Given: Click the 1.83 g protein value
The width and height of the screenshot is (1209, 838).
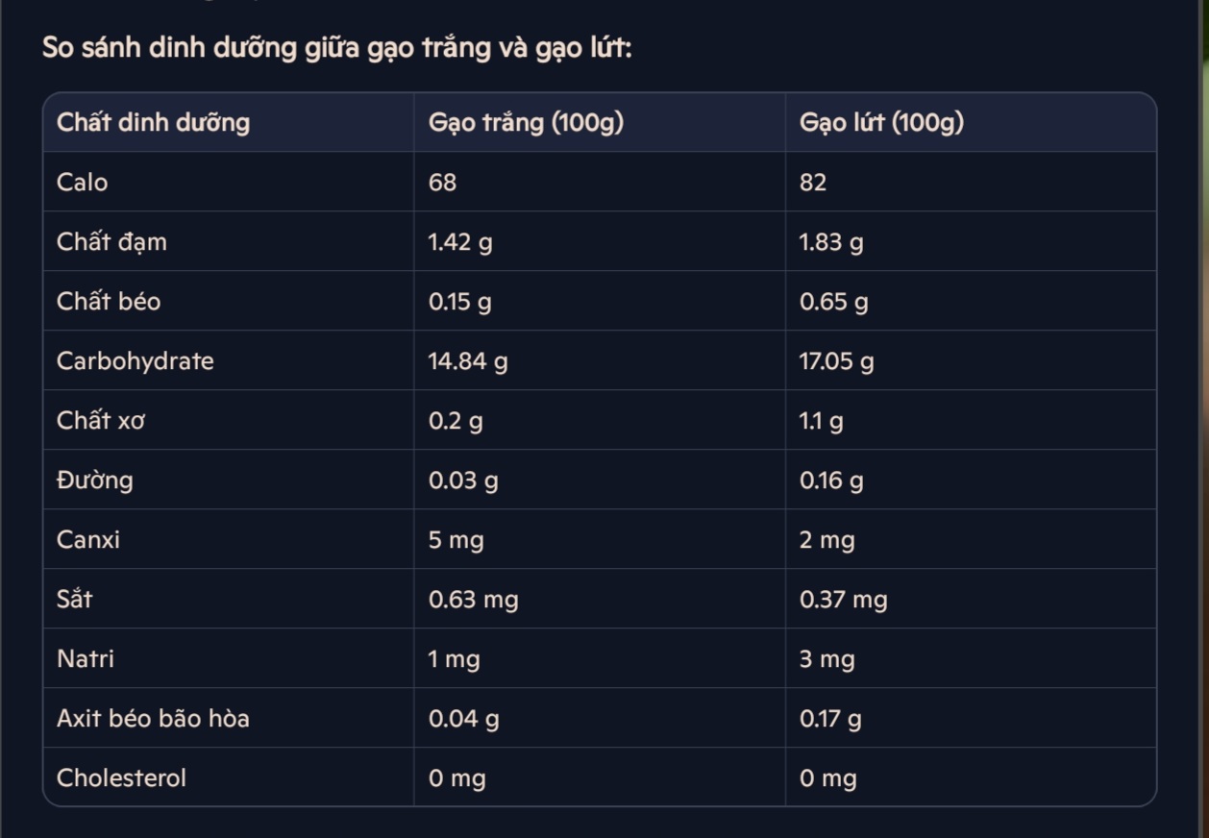Looking at the screenshot, I should tap(831, 242).
